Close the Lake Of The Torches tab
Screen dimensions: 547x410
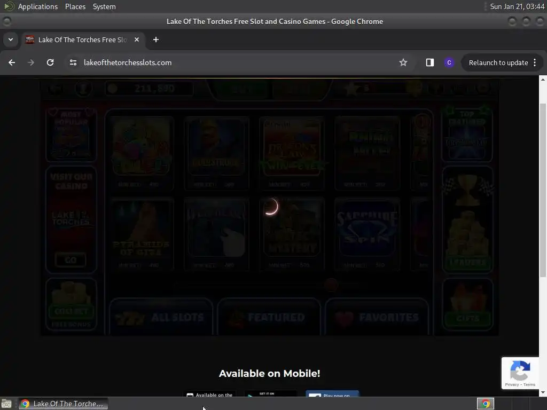pos(137,40)
